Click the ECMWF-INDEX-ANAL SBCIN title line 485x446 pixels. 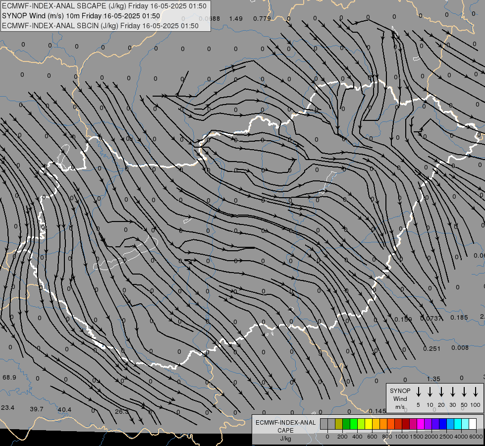tap(100, 26)
